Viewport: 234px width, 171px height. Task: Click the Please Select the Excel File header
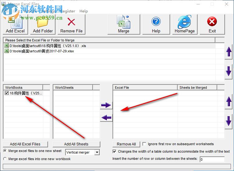pos(109,40)
